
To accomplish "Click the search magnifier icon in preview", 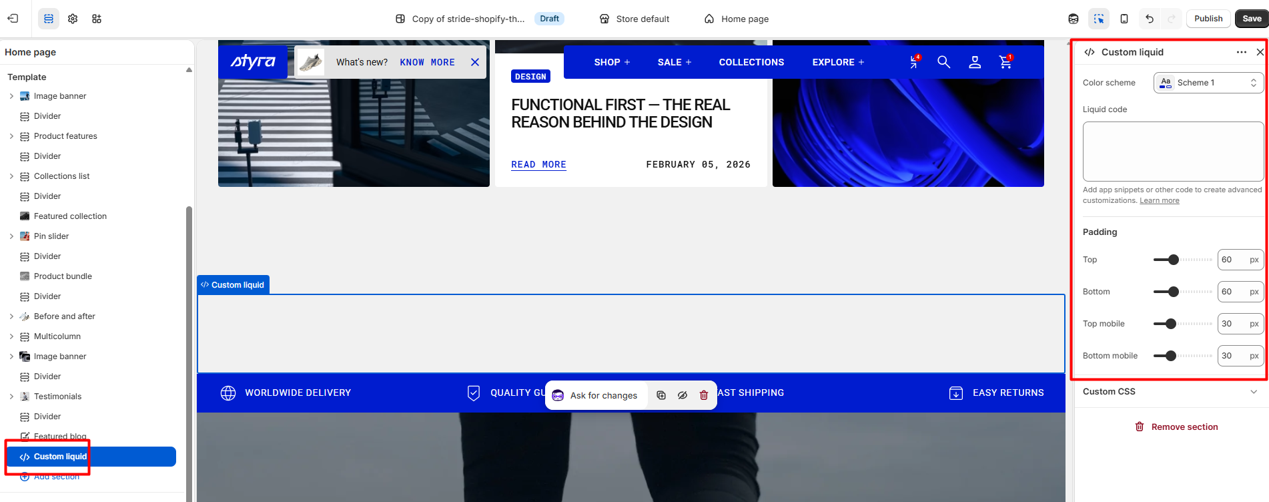I will click(943, 62).
